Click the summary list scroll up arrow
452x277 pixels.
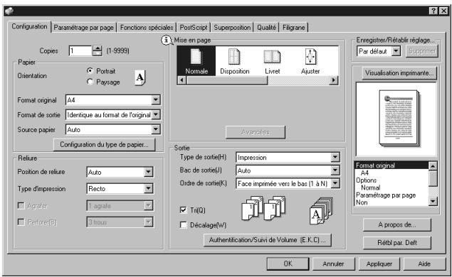[x=433, y=166]
